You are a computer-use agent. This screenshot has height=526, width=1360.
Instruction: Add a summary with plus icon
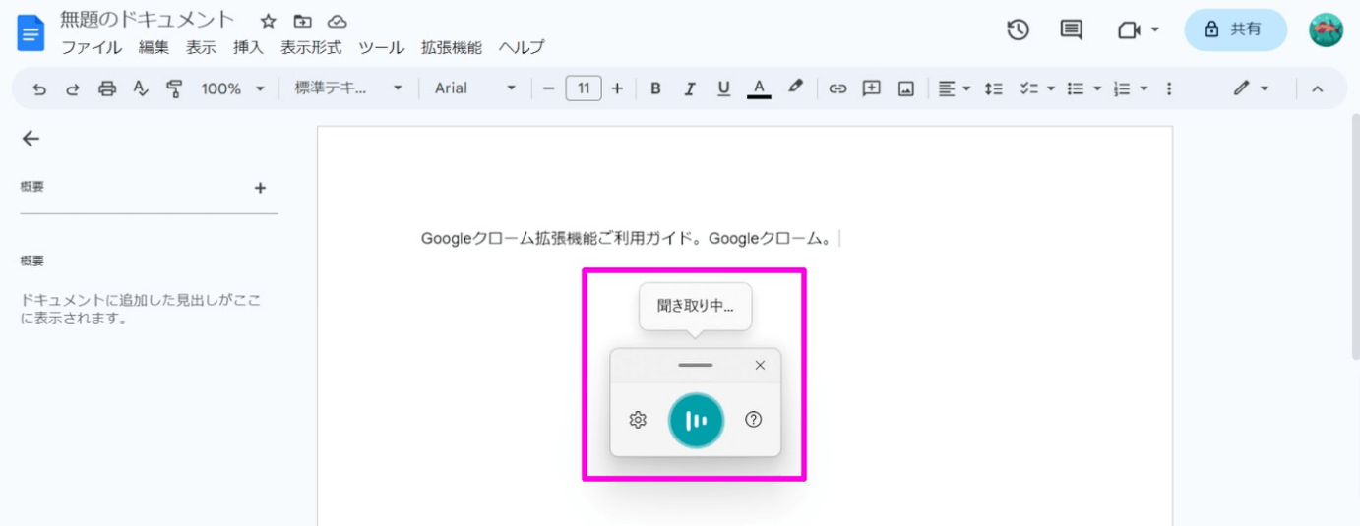pyautogui.click(x=260, y=188)
